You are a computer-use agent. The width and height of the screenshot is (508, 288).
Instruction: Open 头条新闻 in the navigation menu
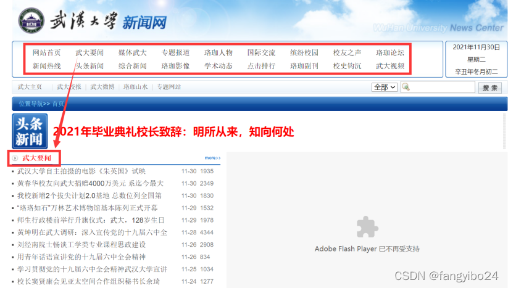click(x=90, y=66)
